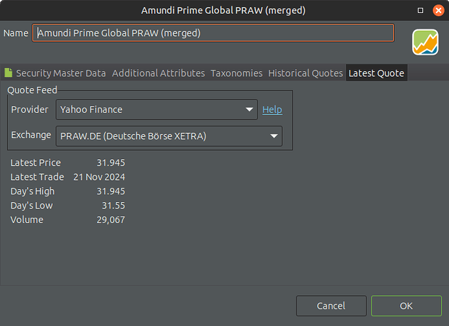Click into the Name text field
Image resolution: width=449 pixels, height=326 pixels.
point(213,33)
